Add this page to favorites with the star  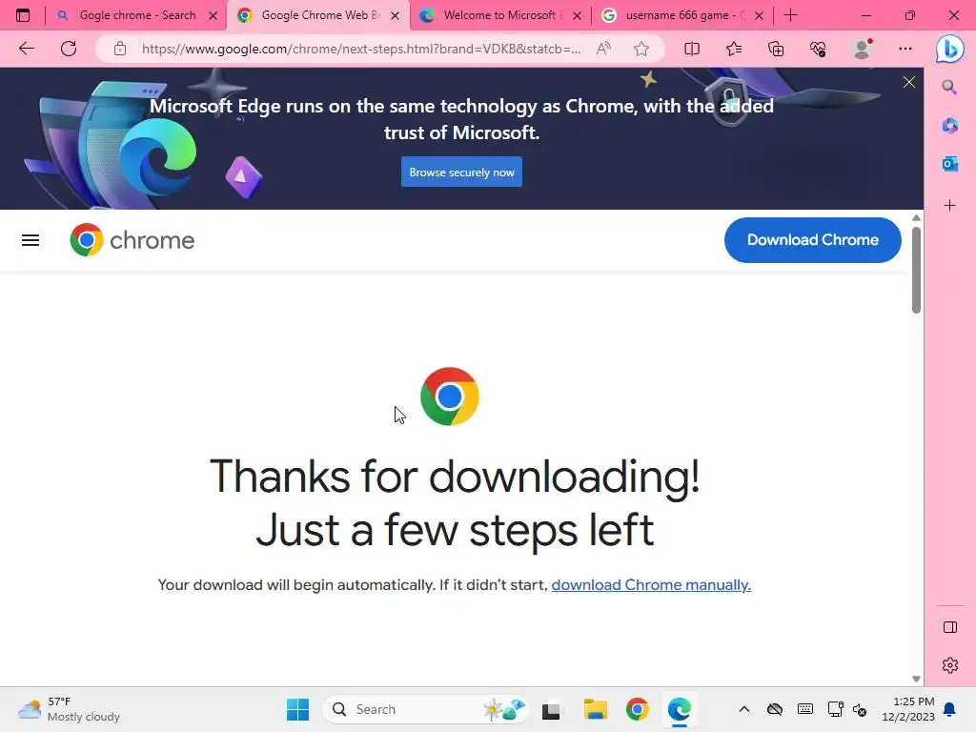click(641, 49)
